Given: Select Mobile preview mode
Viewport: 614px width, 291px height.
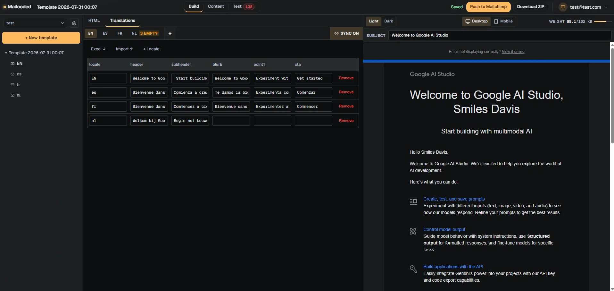Looking at the screenshot, I should point(503,21).
